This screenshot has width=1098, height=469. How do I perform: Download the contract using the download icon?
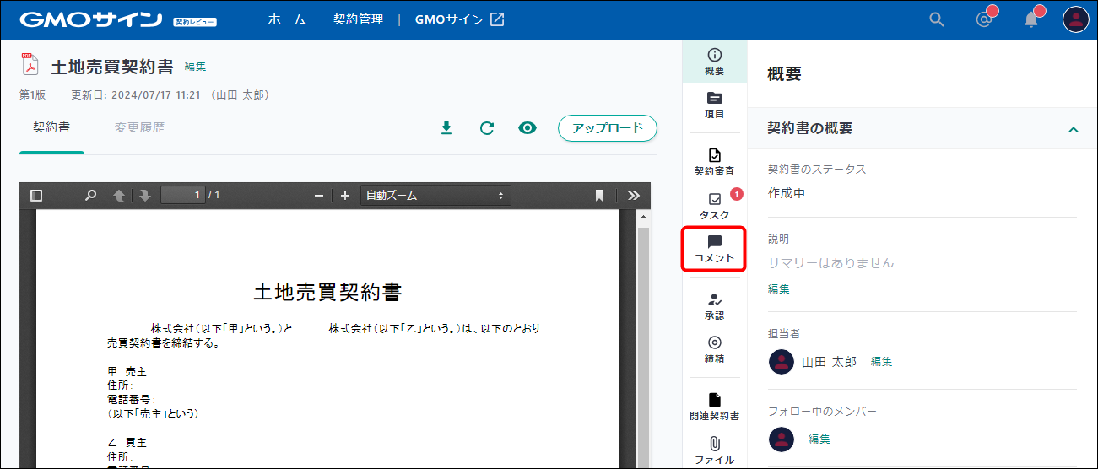click(446, 128)
